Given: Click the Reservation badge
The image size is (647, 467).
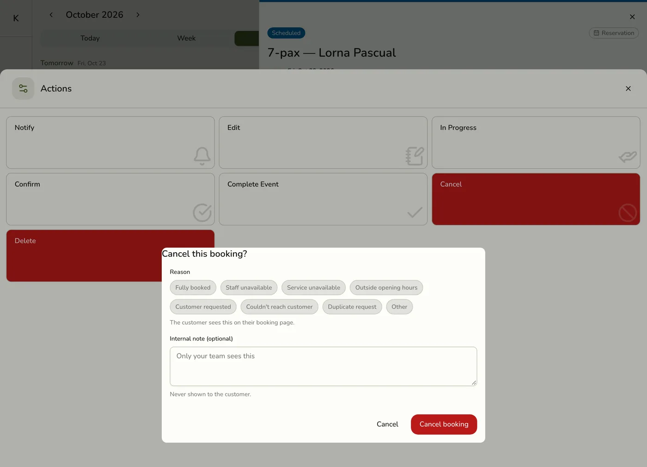Looking at the screenshot, I should [614, 33].
